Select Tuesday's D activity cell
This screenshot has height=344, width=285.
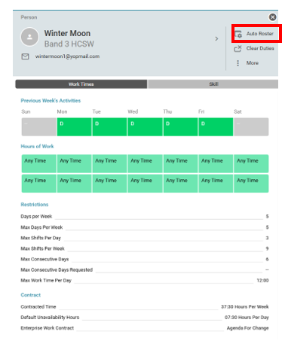(109, 127)
